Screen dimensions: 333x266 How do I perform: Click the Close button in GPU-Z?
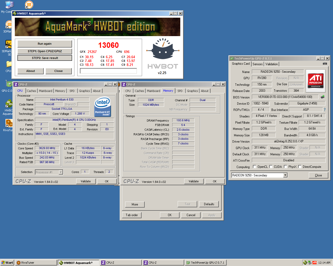coord(318,175)
